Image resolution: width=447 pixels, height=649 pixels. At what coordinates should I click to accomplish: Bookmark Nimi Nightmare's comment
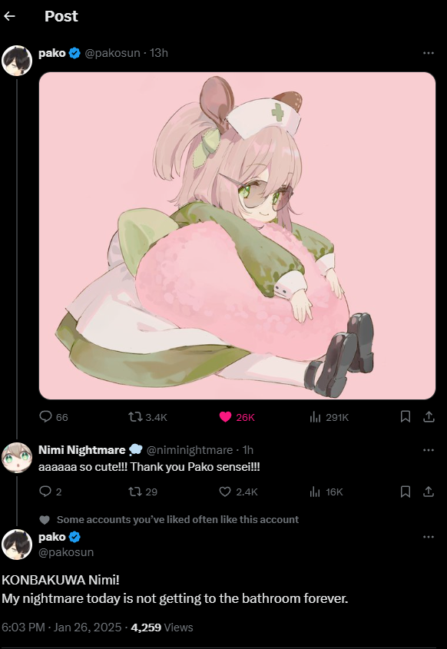pyautogui.click(x=406, y=492)
